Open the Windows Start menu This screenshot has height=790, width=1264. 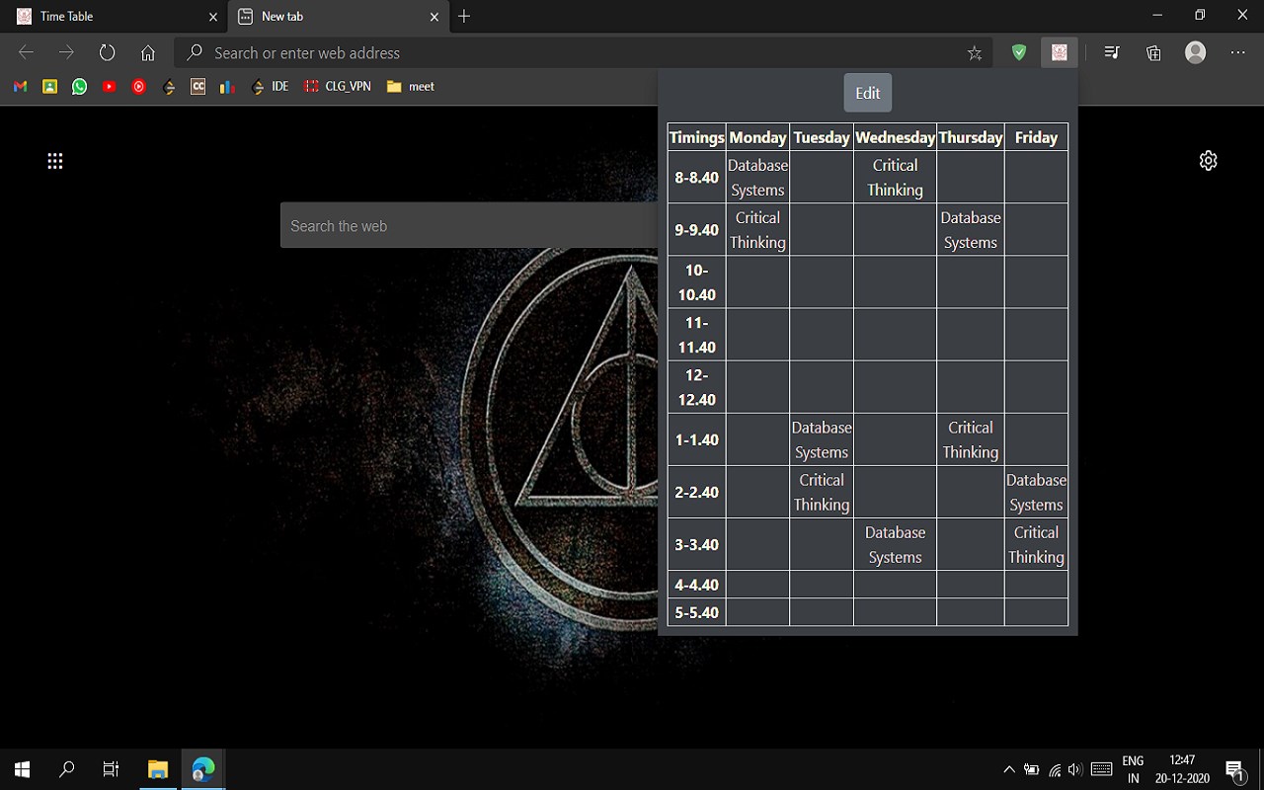tap(22, 769)
